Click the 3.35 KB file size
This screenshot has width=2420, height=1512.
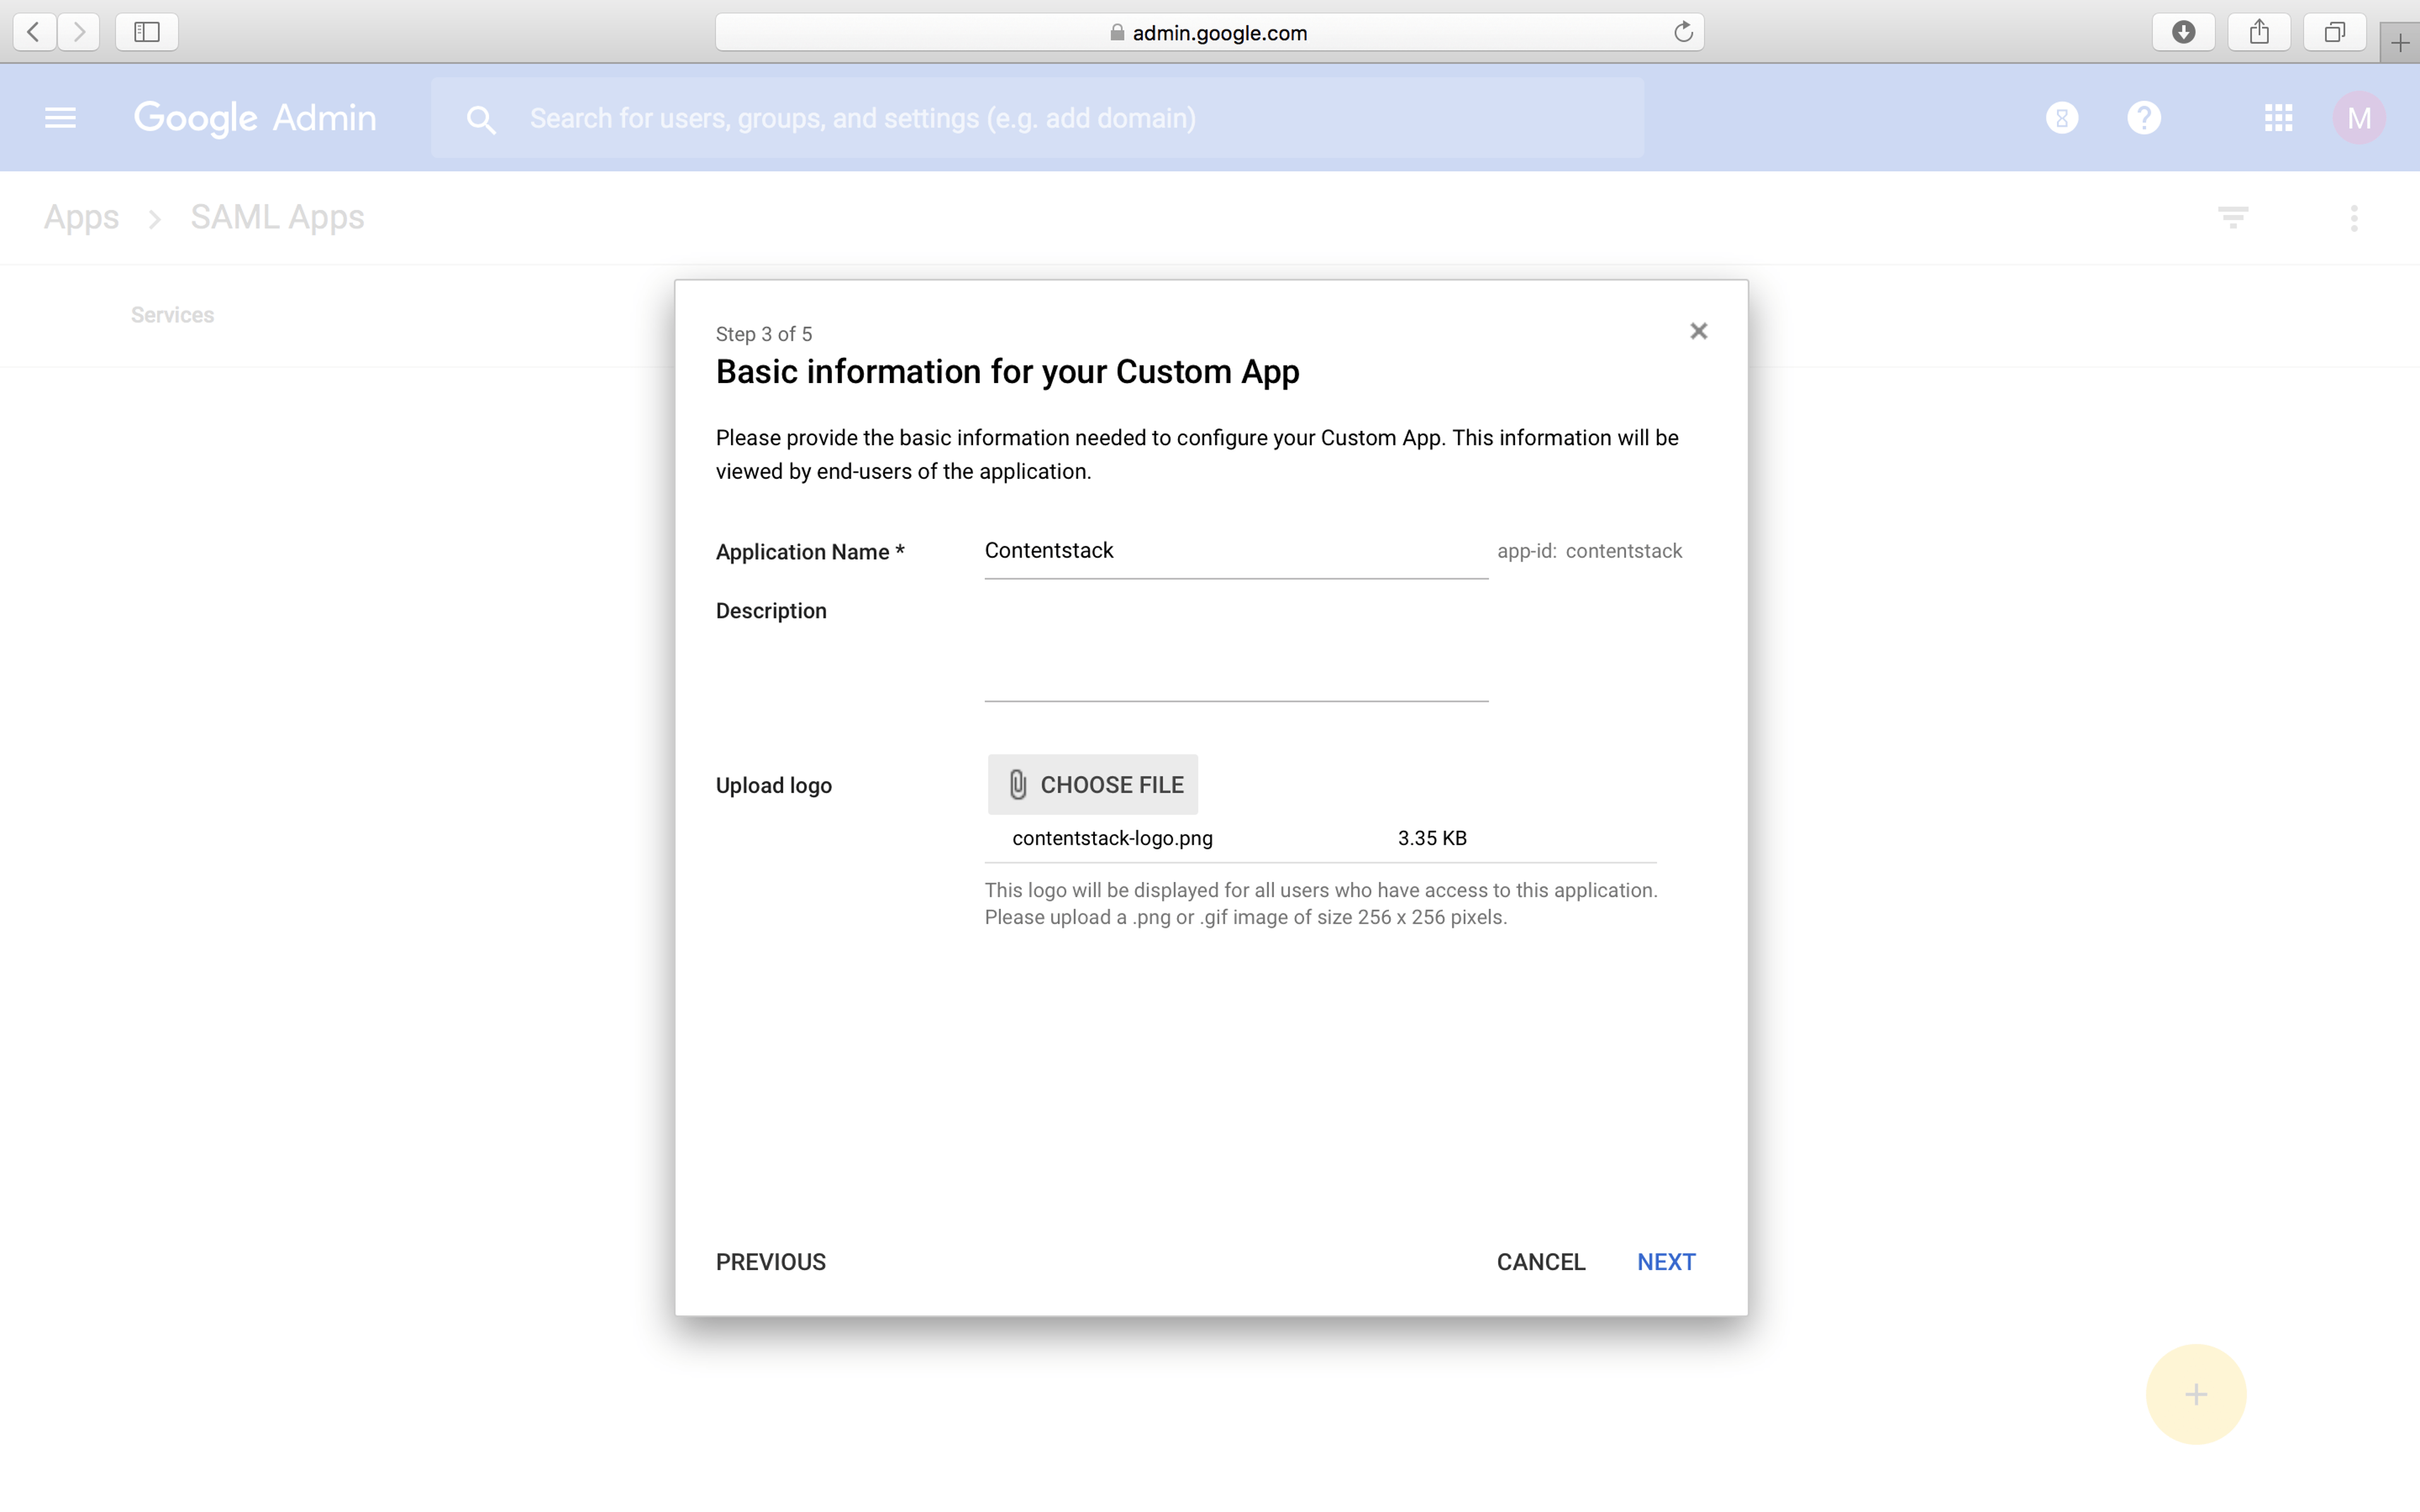1432,838
